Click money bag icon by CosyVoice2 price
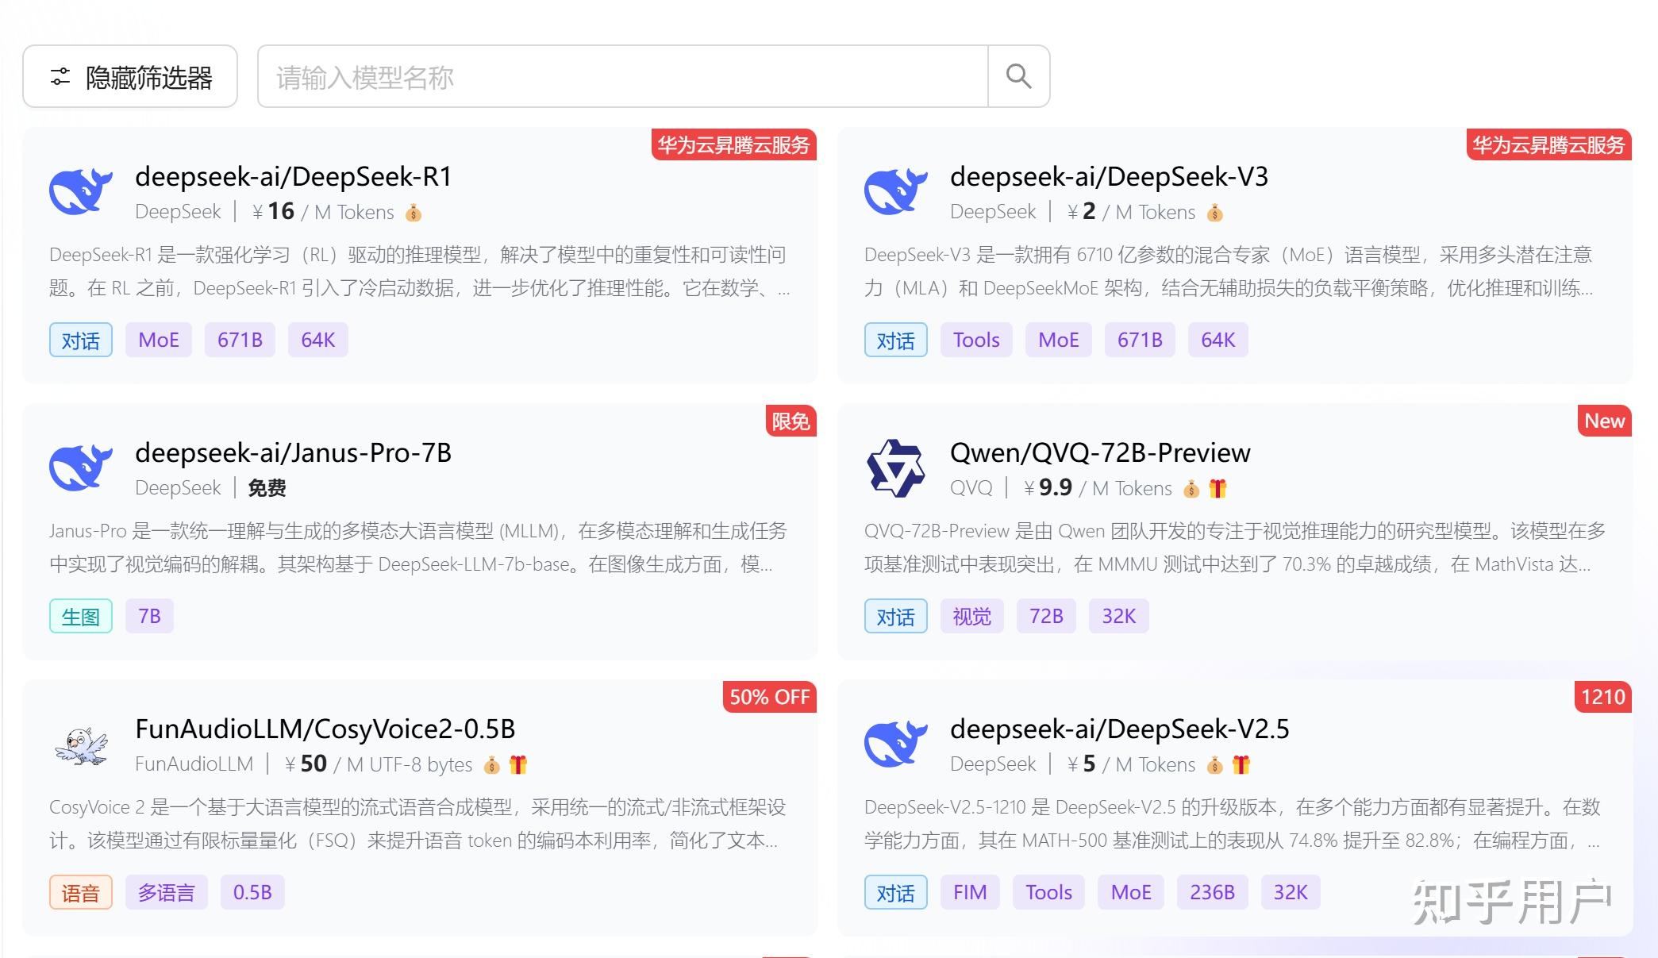This screenshot has height=958, width=1658. pos(492,765)
